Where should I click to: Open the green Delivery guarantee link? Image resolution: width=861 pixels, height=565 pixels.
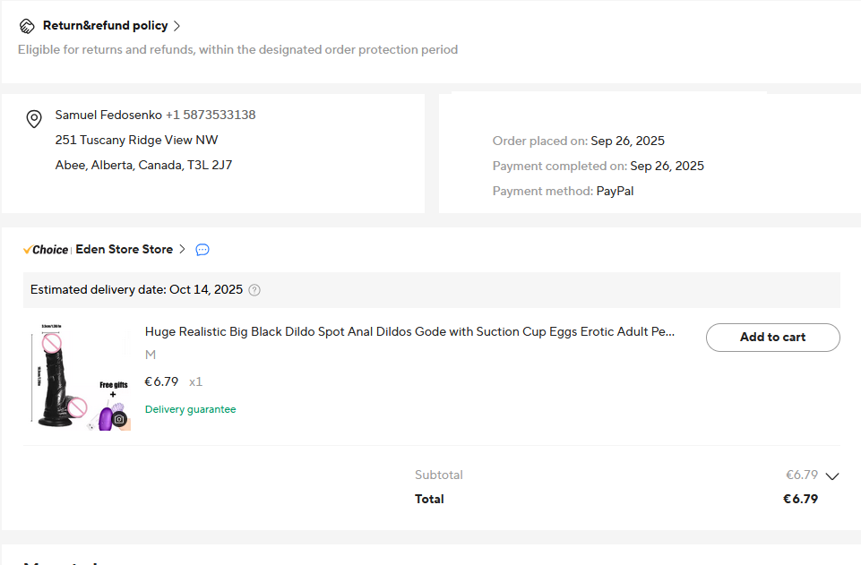pos(190,409)
